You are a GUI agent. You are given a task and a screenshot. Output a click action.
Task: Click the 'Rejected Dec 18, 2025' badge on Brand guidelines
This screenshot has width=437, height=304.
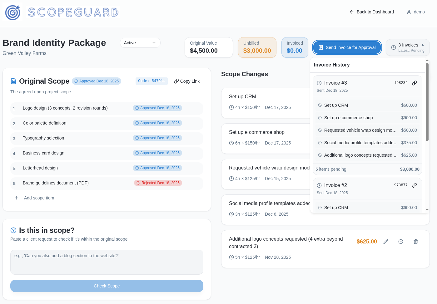tap(158, 183)
